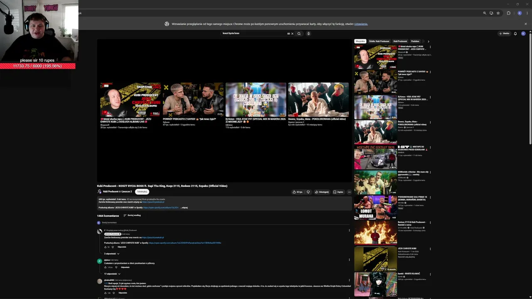Jump to 1:11 timestamp in comment
532x299 pixels.
106,284
